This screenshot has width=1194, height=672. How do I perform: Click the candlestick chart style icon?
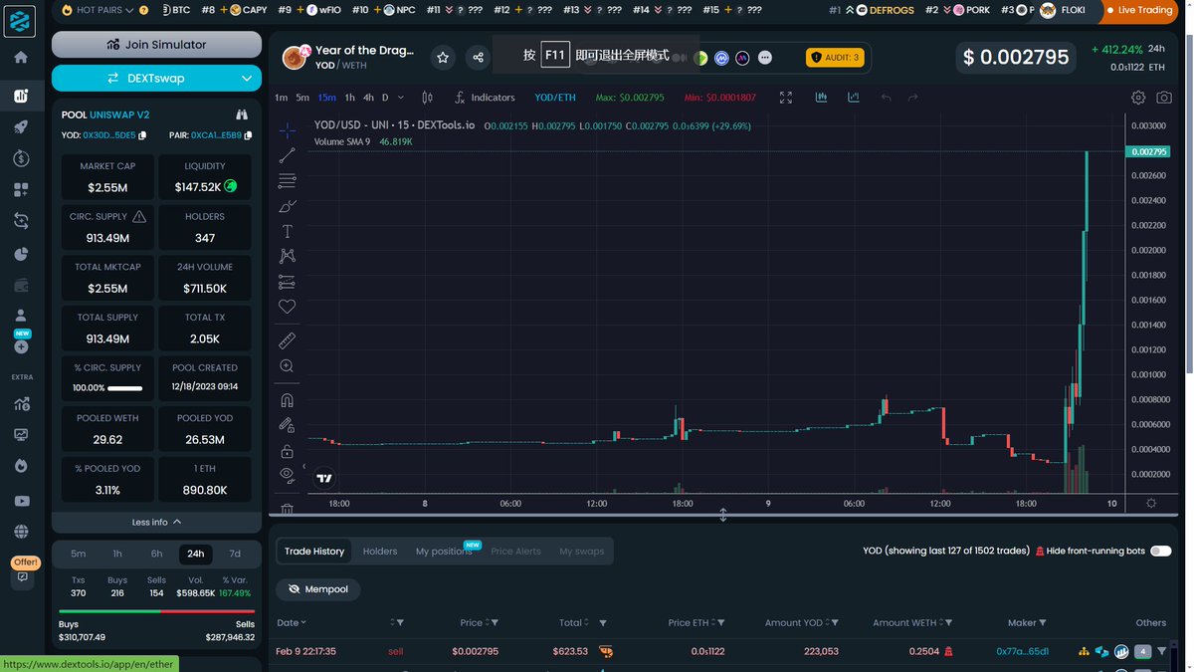(x=428, y=98)
